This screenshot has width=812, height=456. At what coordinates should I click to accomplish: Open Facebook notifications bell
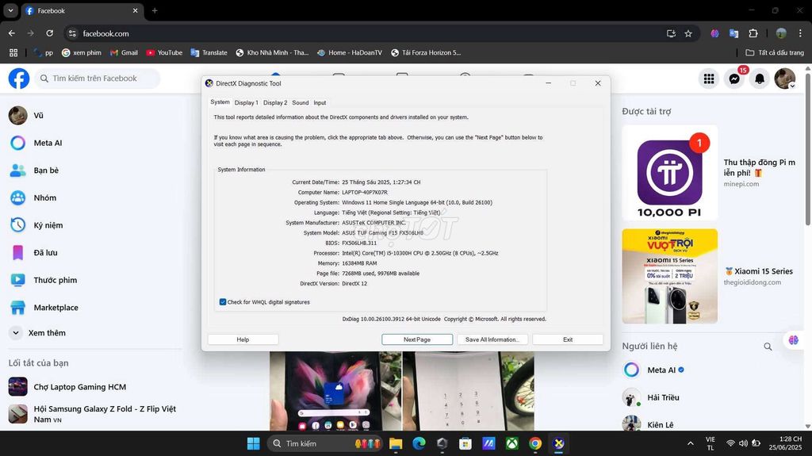tap(760, 79)
